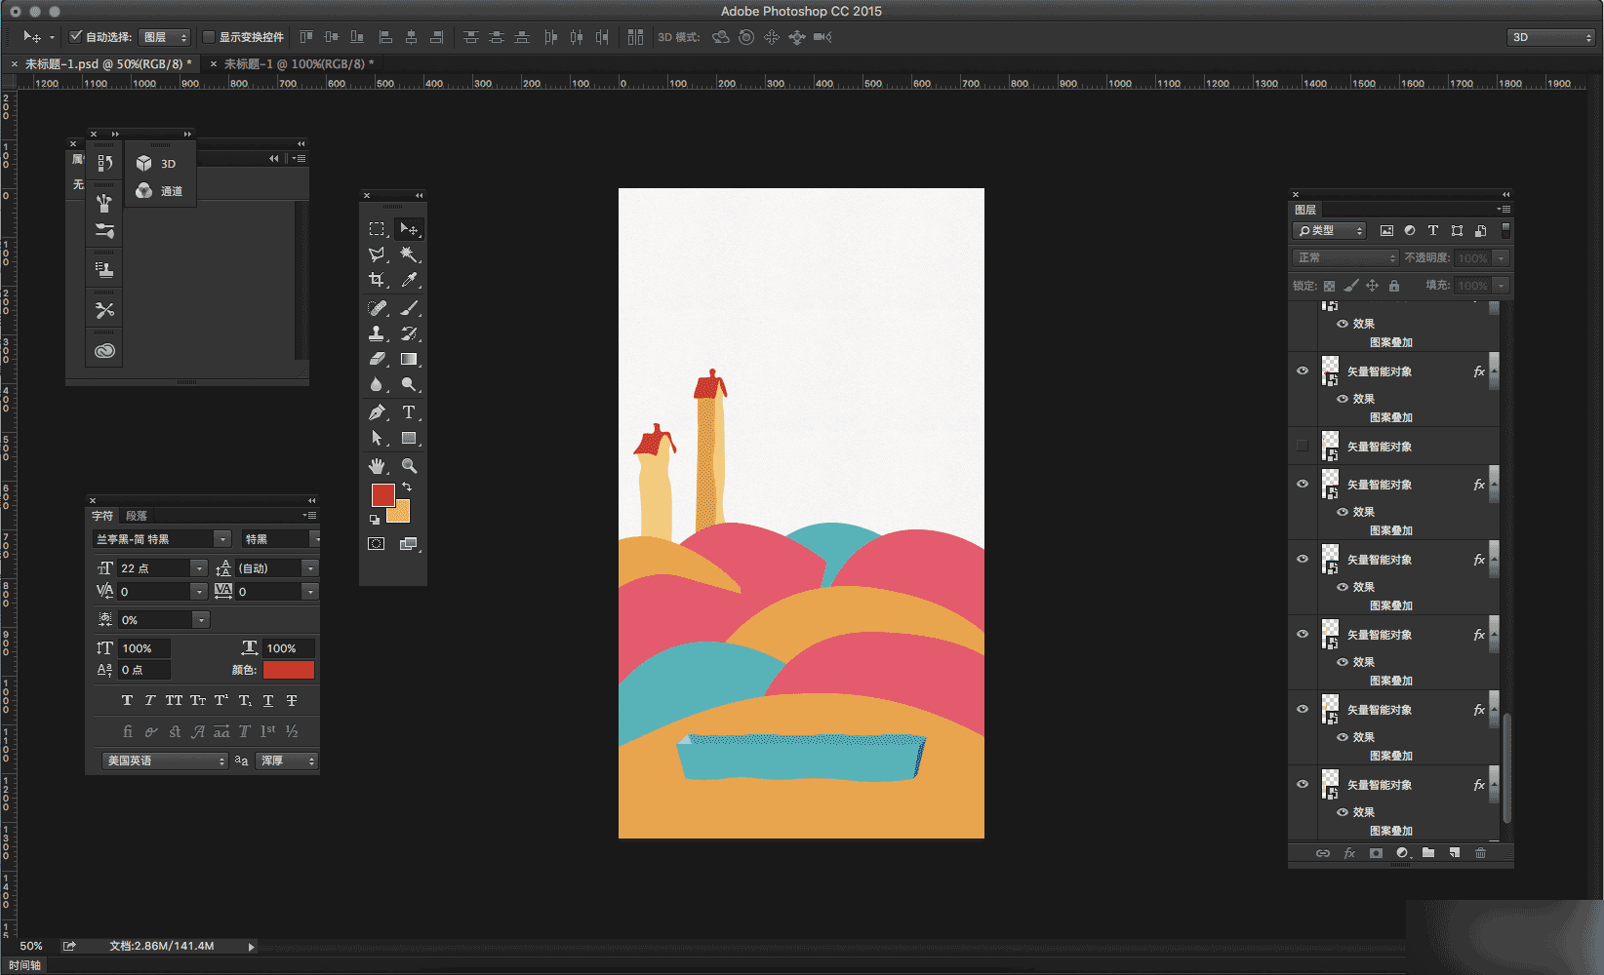Click the Delete layer trash icon
The width and height of the screenshot is (1604, 975).
1480,853
